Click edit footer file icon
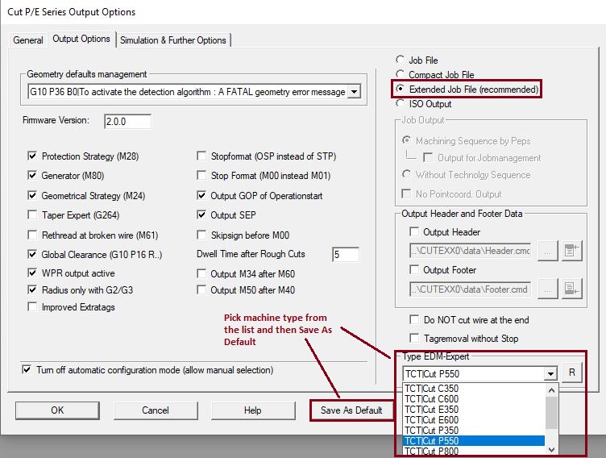The height and width of the screenshot is (458, 606). pyautogui.click(x=572, y=289)
